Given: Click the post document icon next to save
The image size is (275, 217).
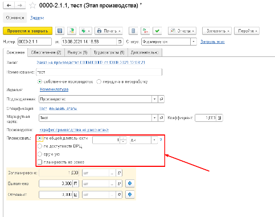Looking at the screenshot, I should click(x=72, y=31).
